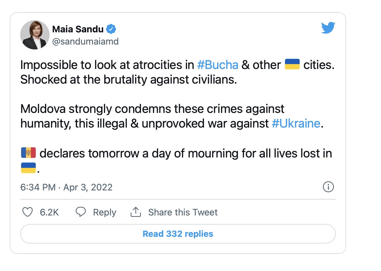Click the Ukraine flag emoji ending the tweet
Viewport: 381px width, 271px height.
[x=28, y=168]
